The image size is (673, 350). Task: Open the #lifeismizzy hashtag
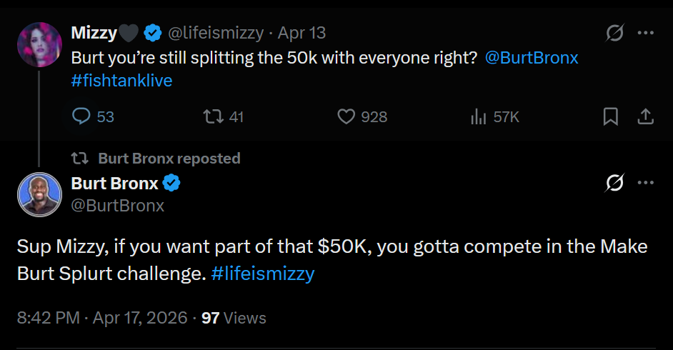coord(263,274)
